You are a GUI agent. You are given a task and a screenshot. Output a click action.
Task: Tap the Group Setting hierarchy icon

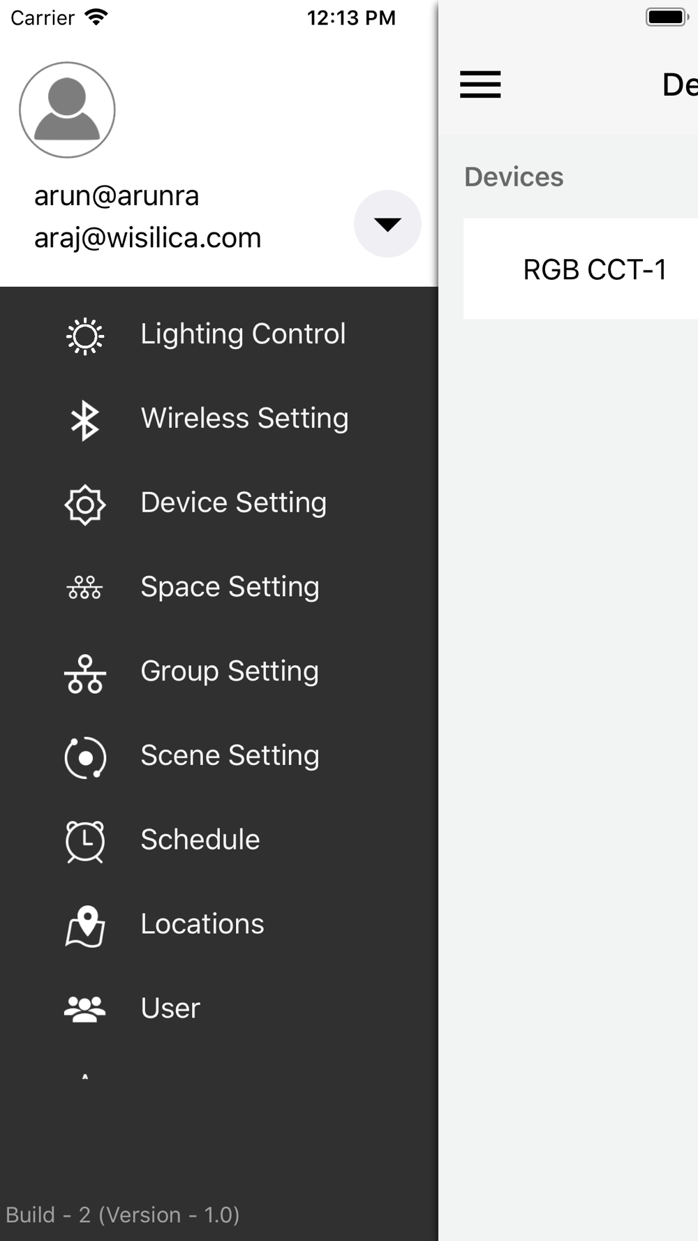coord(85,674)
